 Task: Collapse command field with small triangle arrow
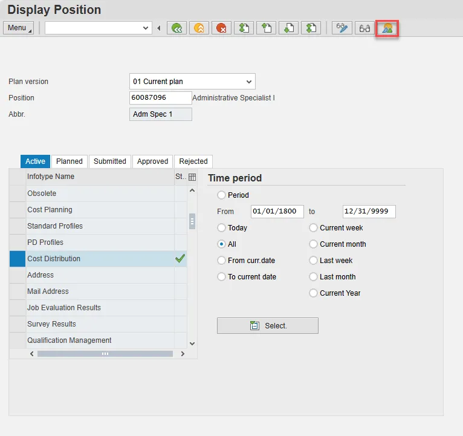(159, 28)
